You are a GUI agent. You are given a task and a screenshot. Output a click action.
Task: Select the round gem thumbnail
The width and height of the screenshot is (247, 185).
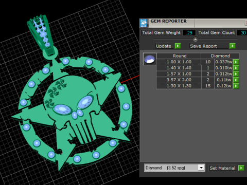point(150,59)
